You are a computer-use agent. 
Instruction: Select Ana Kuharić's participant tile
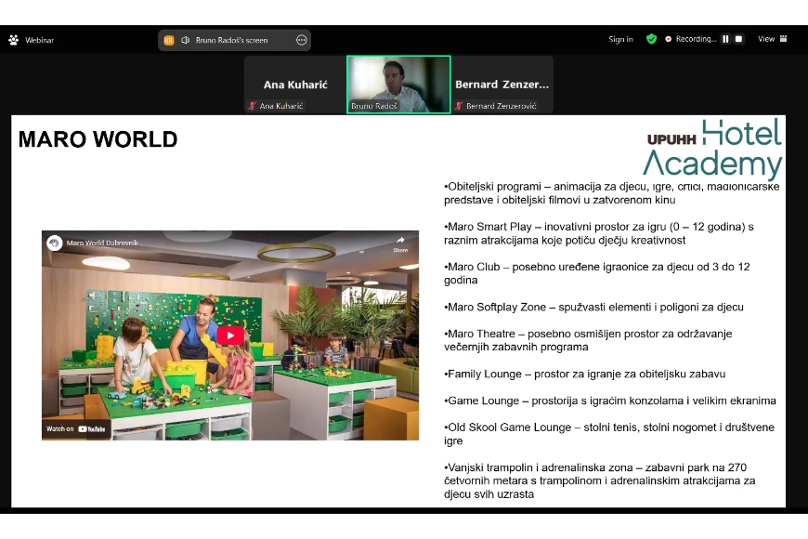(x=294, y=84)
